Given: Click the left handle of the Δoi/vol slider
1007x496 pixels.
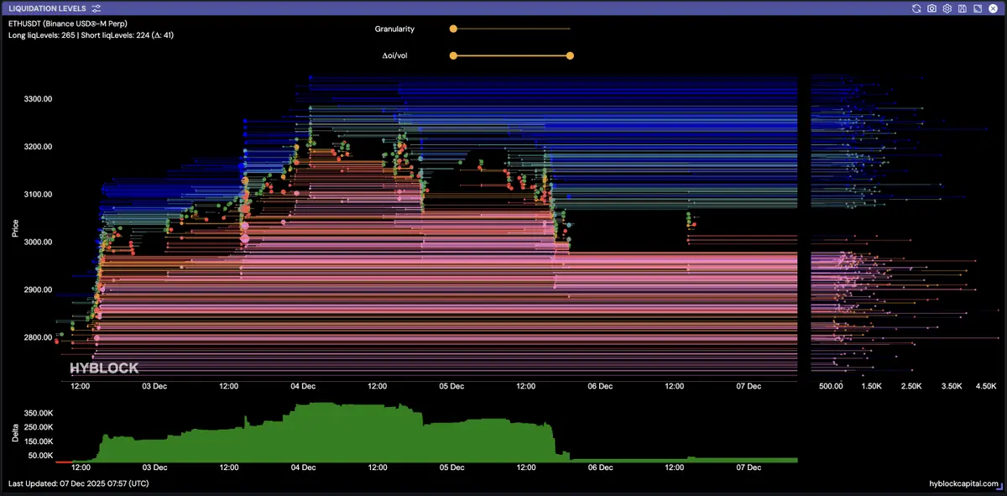Looking at the screenshot, I should [453, 56].
